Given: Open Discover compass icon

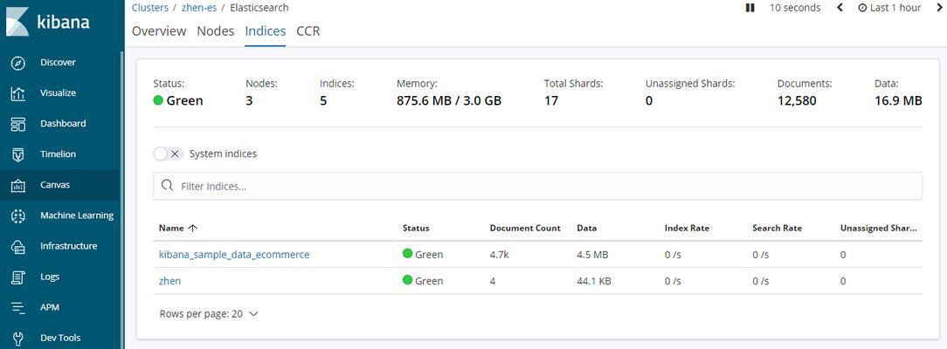Looking at the screenshot, I should pos(18,63).
